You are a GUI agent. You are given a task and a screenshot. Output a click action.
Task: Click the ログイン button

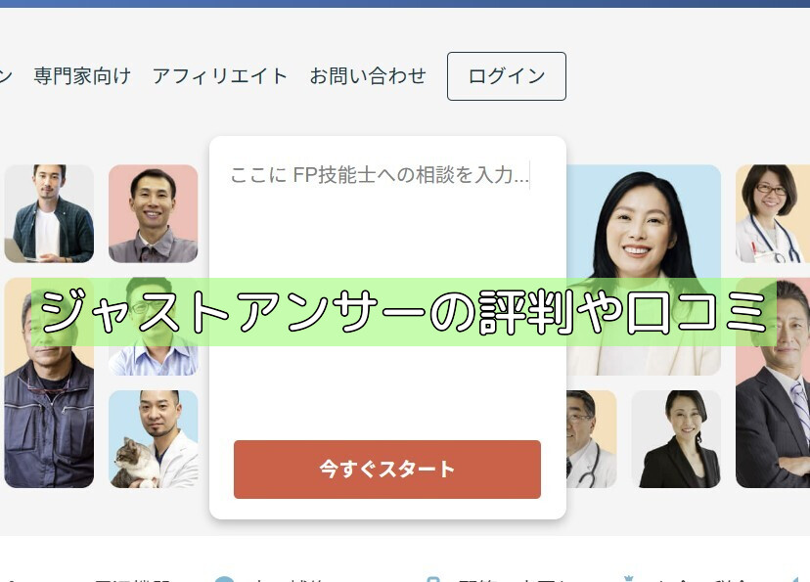click(507, 76)
